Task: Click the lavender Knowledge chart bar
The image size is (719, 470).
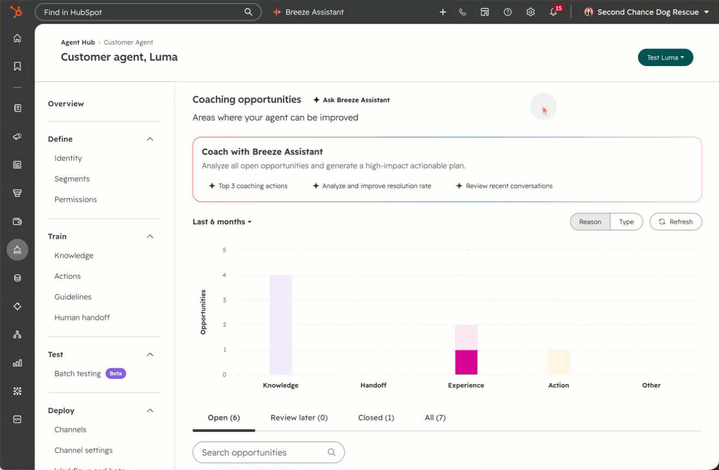Action: point(281,325)
